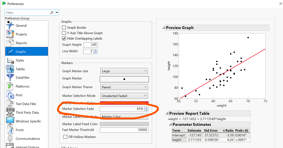Click the Styles preference icon

click(10, 60)
